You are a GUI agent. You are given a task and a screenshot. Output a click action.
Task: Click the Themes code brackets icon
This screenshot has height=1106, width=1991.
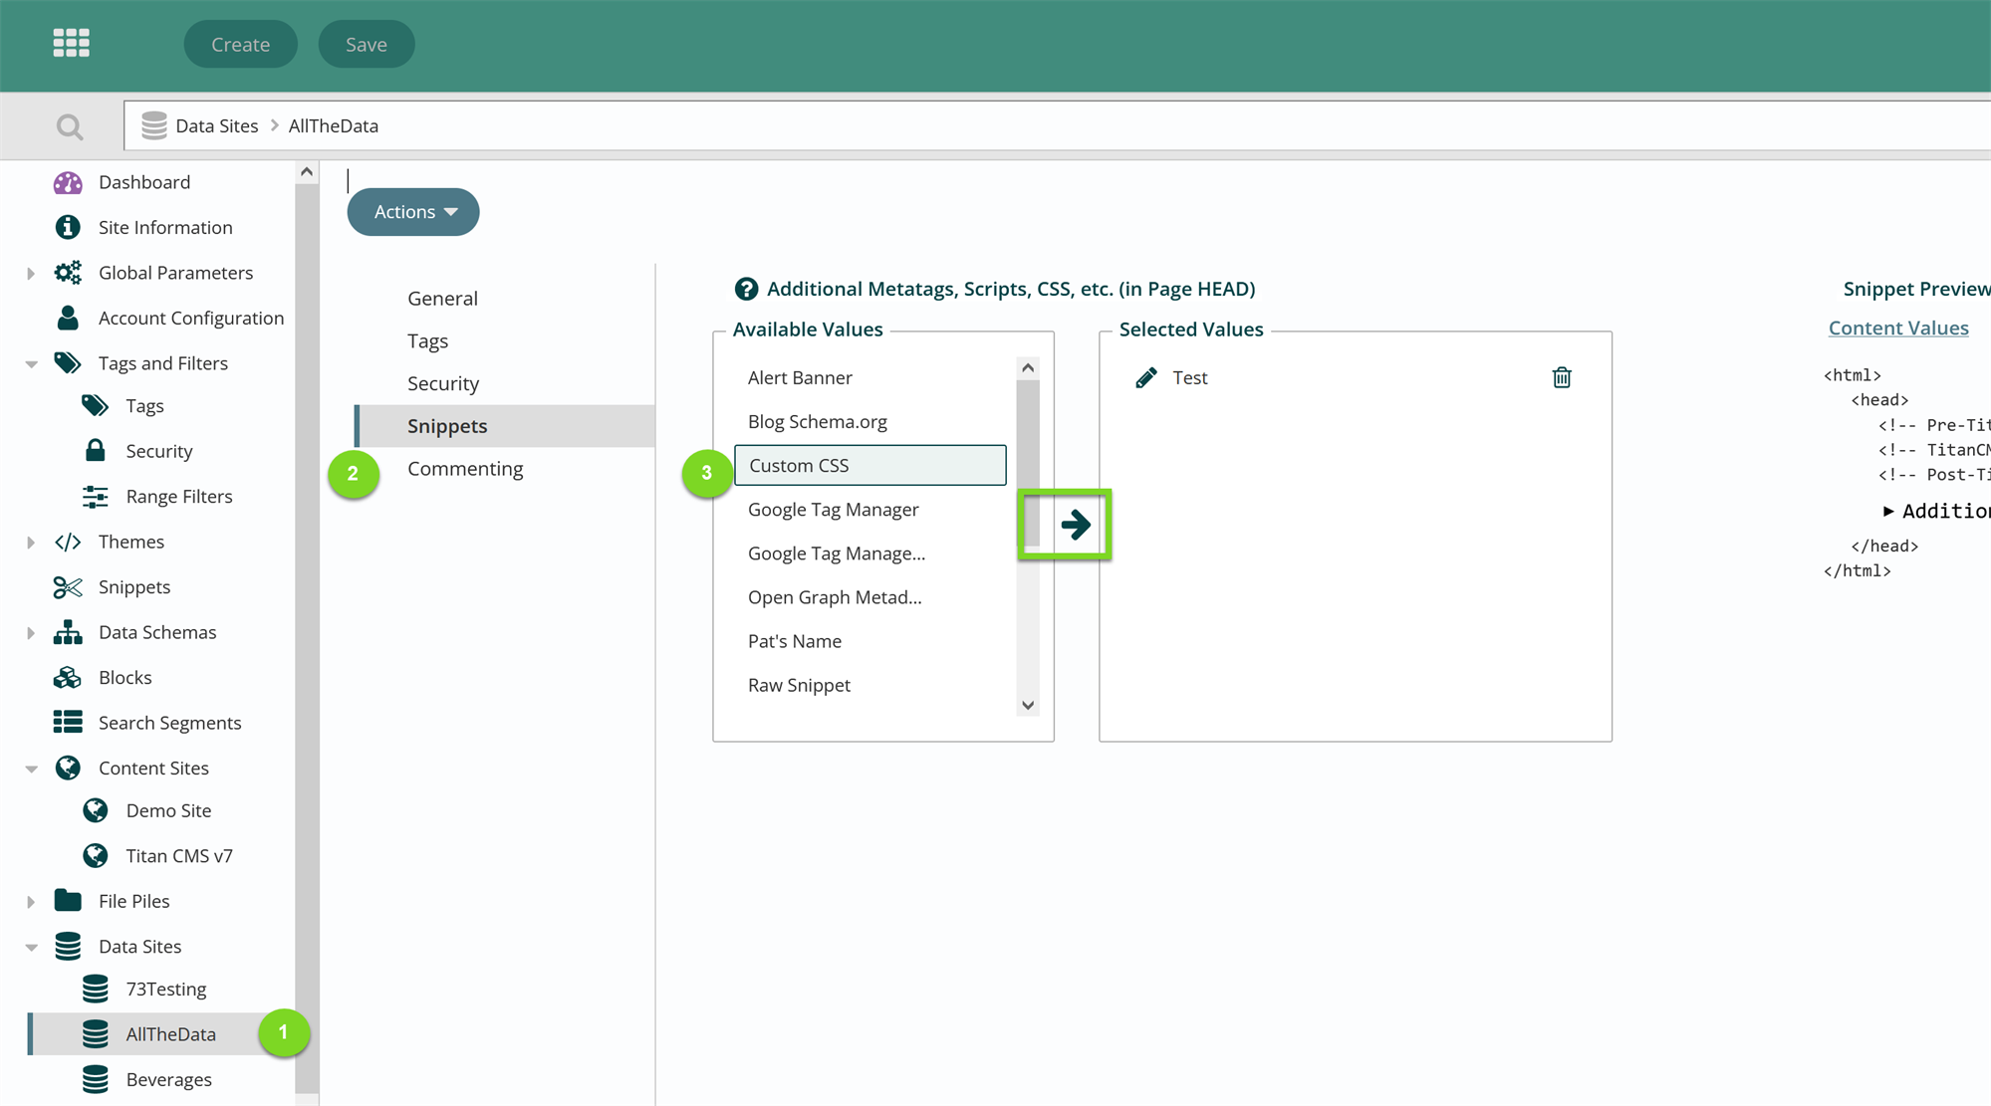68,542
